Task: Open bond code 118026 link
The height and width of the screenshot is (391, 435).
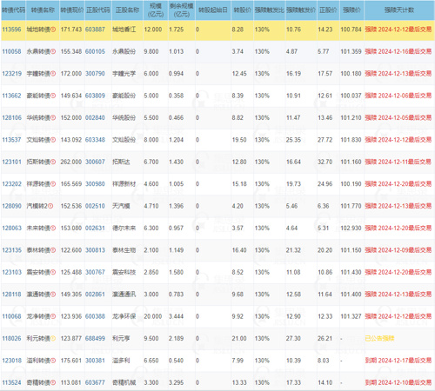Action: tap(11, 338)
